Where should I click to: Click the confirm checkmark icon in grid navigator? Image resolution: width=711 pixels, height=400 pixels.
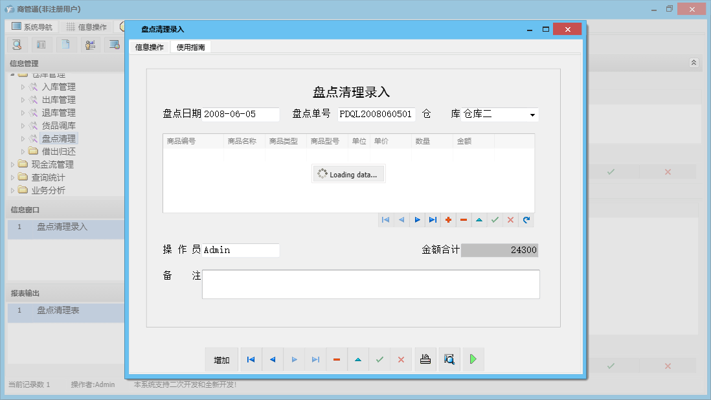(495, 220)
